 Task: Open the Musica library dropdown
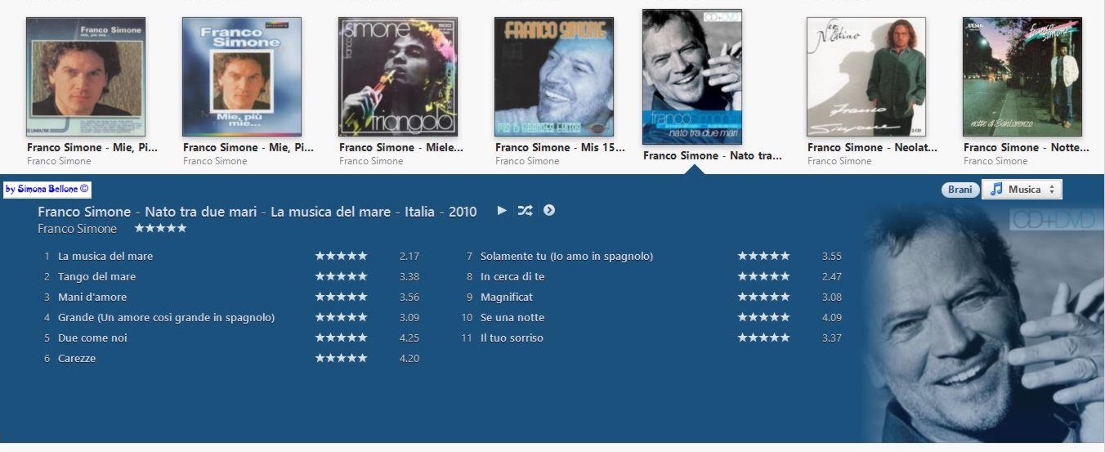1022,189
